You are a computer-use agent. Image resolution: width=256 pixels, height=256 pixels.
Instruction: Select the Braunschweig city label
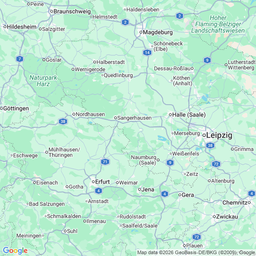pyautogui.click(x=72, y=11)
